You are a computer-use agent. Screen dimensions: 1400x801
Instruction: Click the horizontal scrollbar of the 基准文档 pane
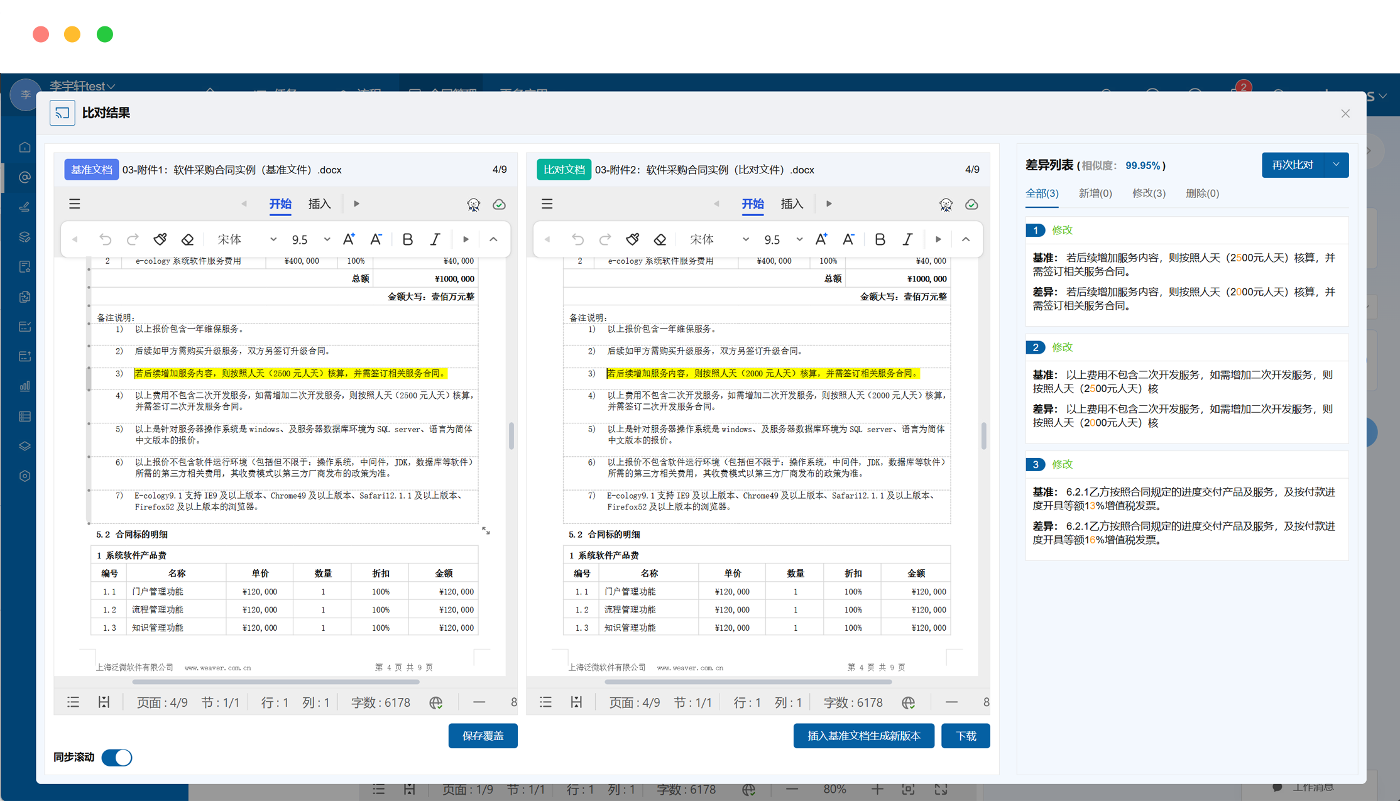click(x=276, y=682)
